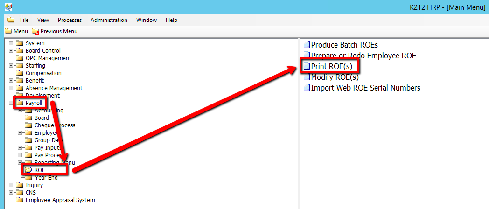
Task: Select the Year End folder
Action: coord(46,178)
